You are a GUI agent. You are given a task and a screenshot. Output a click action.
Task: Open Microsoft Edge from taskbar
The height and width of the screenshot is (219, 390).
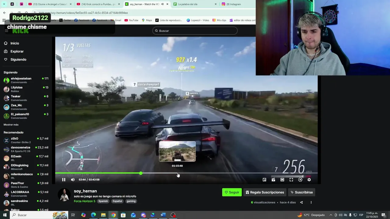(x=93, y=215)
